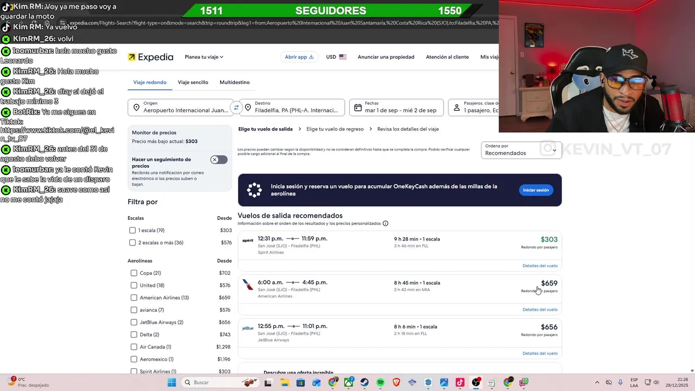Open Brave browser from the taskbar
The height and width of the screenshot is (391, 695).
(396, 382)
